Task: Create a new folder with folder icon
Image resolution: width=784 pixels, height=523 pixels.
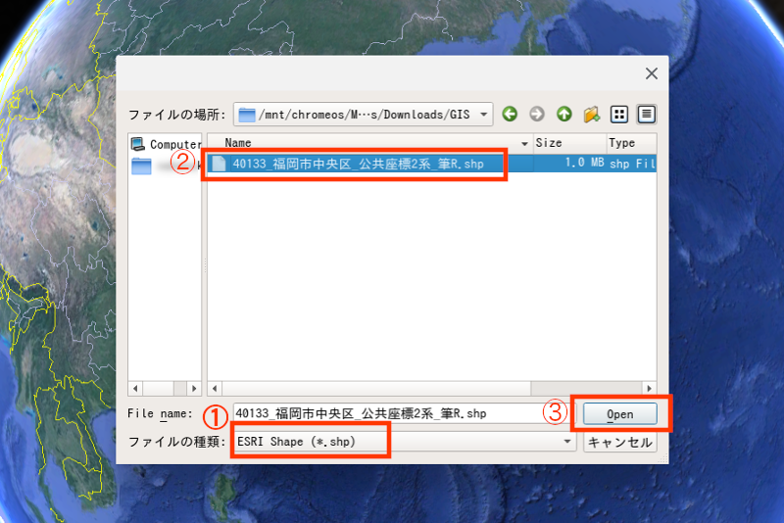Action: pos(592,115)
